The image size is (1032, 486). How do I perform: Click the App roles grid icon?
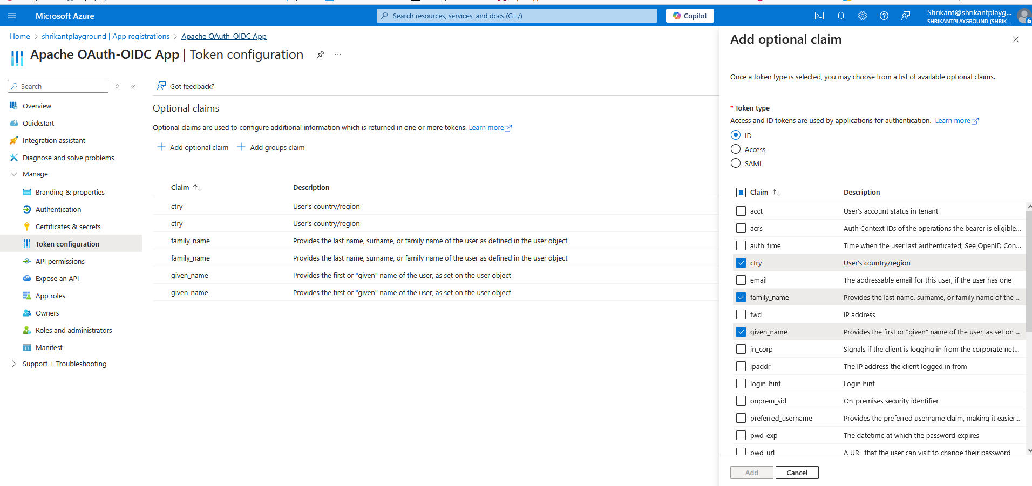(26, 296)
